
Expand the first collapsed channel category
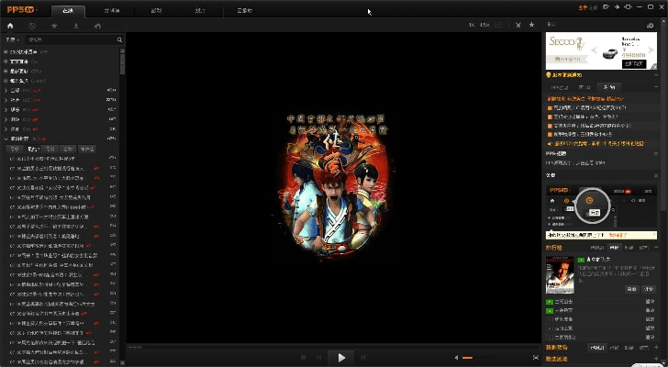click(6, 92)
